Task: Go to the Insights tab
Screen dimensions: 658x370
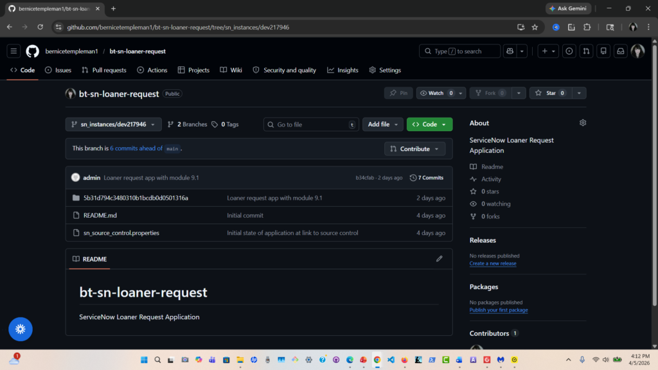Action: [x=342, y=70]
